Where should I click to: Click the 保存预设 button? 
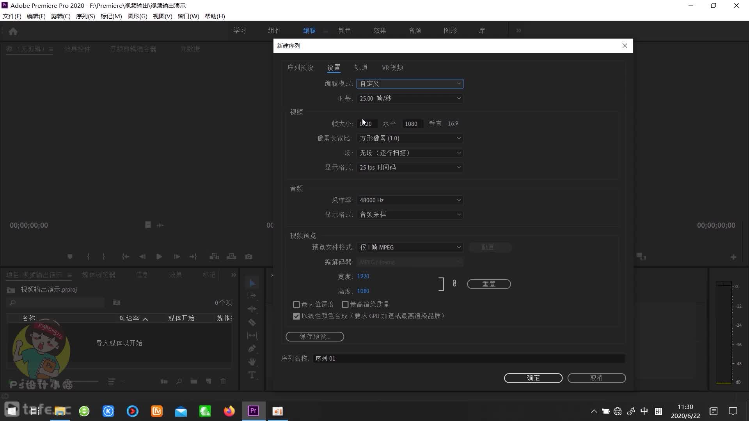[x=315, y=336]
